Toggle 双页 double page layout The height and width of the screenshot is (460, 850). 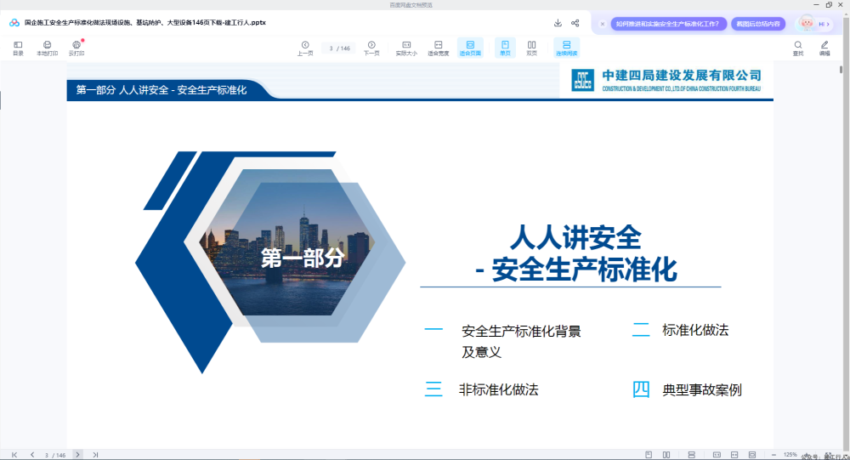click(x=531, y=48)
